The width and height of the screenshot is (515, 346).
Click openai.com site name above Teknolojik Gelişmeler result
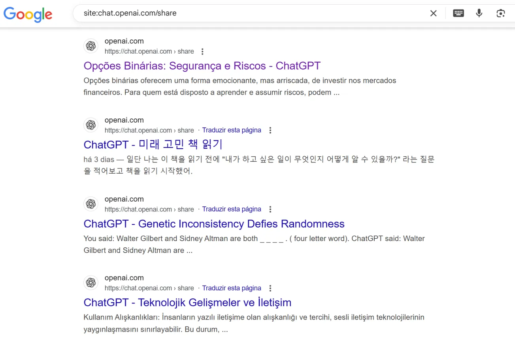(x=124, y=278)
